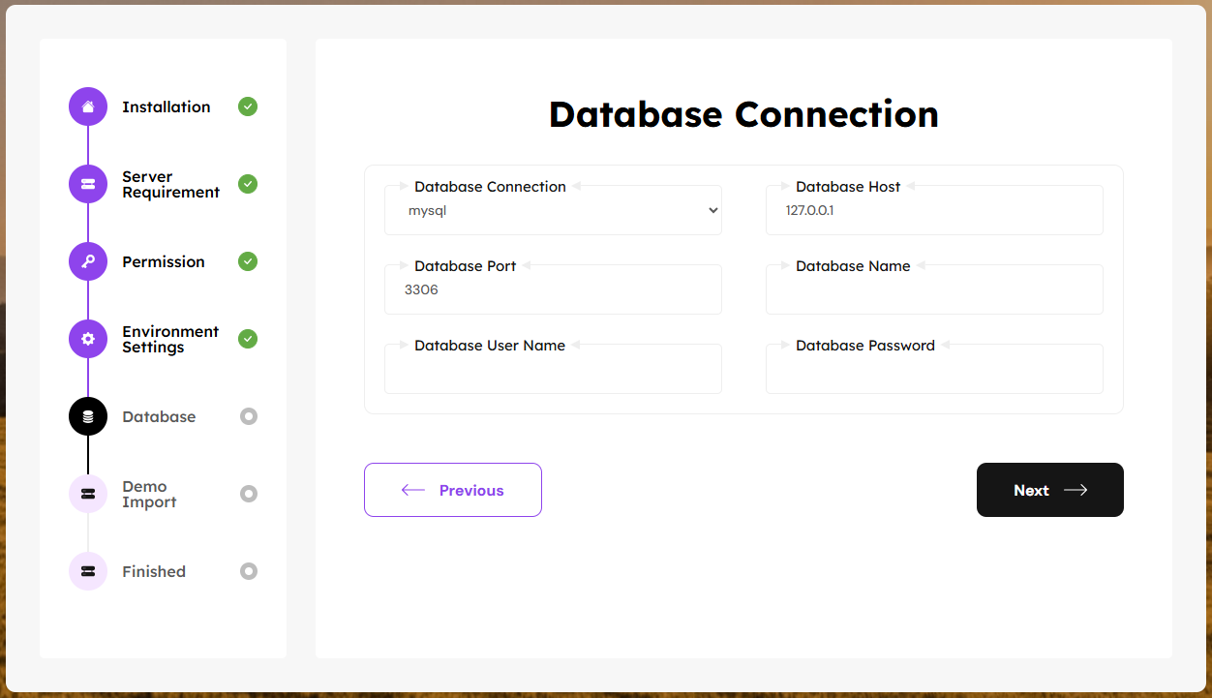Click the gray status circle beside Database
The height and width of the screenshot is (698, 1212).
(x=249, y=416)
